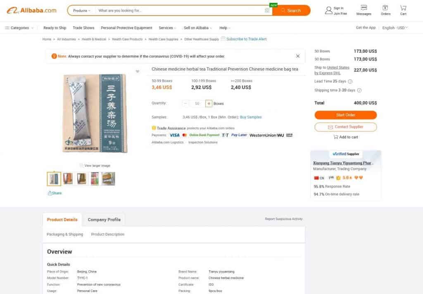Open Personal Protective Equipment menu item
This screenshot has height=294, width=423.
[x=126, y=28]
